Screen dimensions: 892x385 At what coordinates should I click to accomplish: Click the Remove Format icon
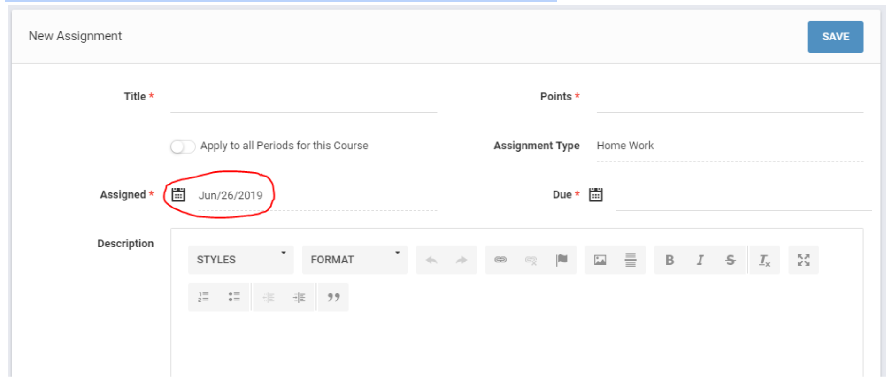(x=764, y=260)
